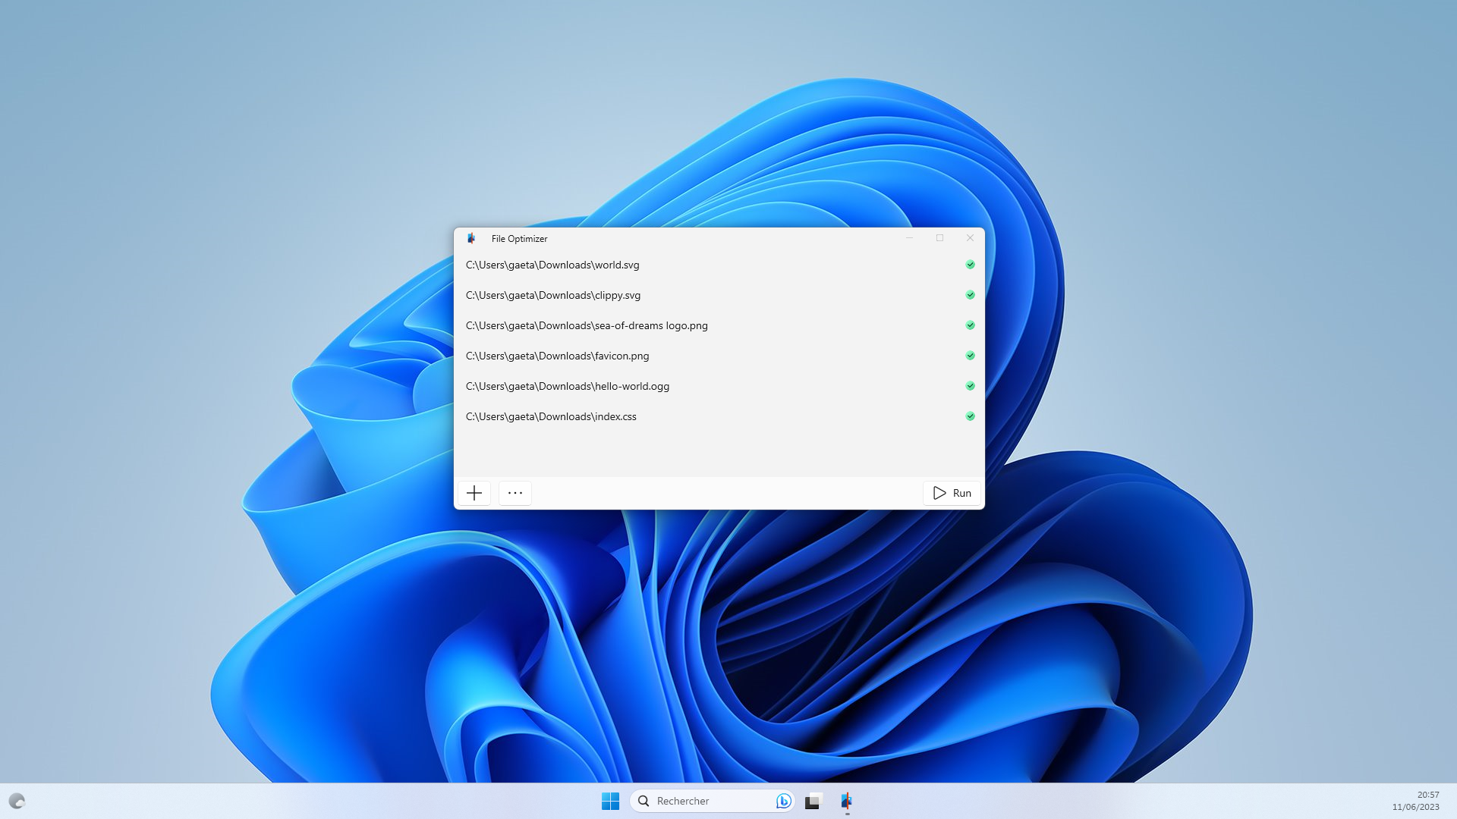1457x819 pixels.
Task: Open the Windows Start menu
Action: 610,801
